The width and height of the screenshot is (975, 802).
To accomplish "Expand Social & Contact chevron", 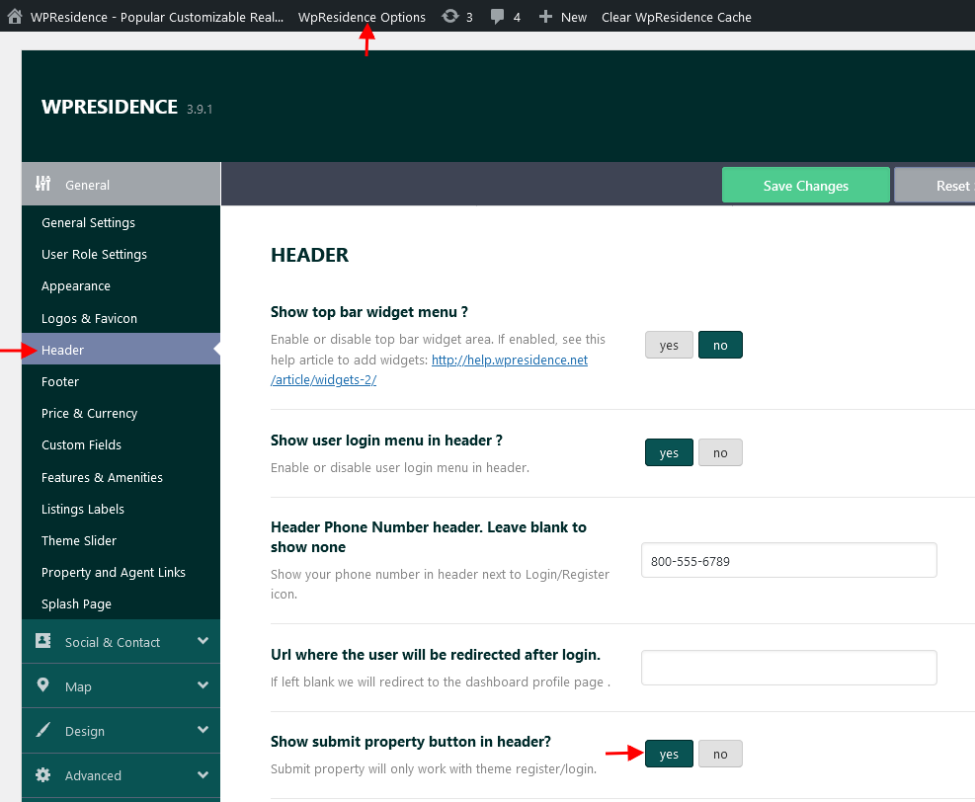I will pos(203,641).
